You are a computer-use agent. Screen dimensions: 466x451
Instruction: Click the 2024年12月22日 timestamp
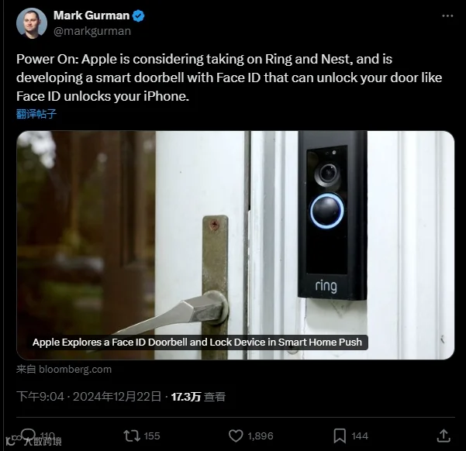pyautogui.click(x=117, y=397)
